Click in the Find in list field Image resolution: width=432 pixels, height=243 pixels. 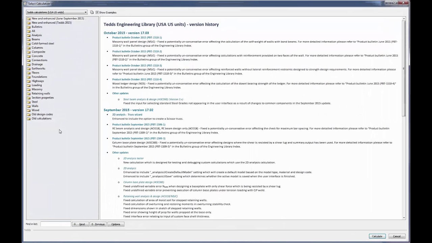click(56, 224)
